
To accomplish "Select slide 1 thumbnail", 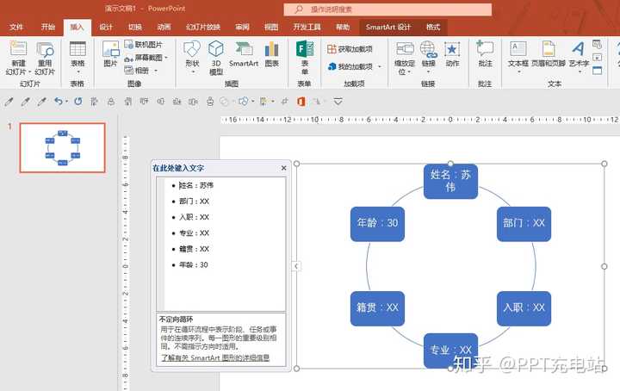I will [x=63, y=147].
